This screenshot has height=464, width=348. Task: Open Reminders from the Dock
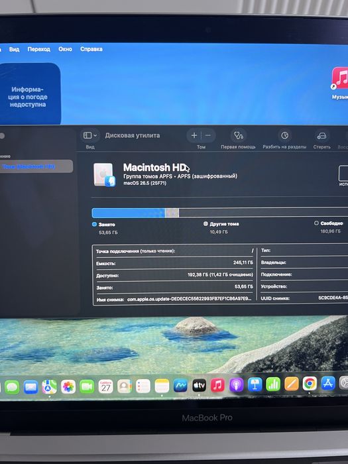coord(143,386)
